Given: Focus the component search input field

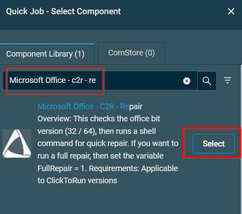Looking at the screenshot, I should [x=137, y=81].
